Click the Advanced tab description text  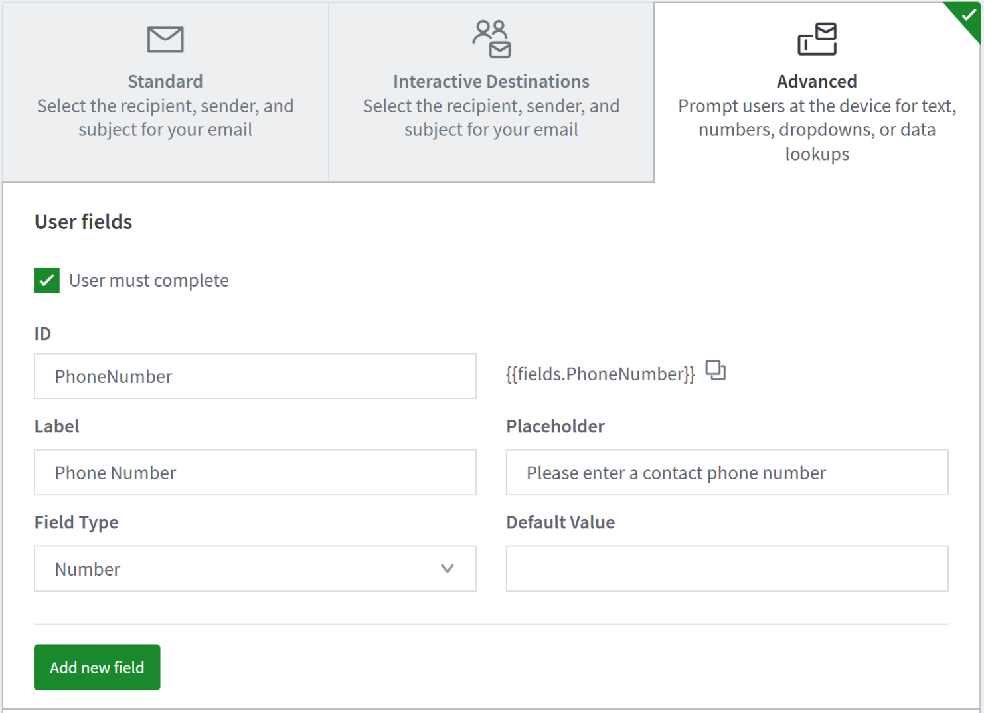(x=817, y=130)
